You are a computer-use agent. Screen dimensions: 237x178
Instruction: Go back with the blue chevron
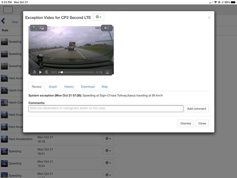pyautogui.click(x=3, y=21)
